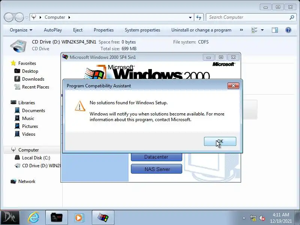Switch to Windows 2000 setup taskbar button
Image resolution: width=300 pixels, height=225 pixels.
(x=103, y=217)
